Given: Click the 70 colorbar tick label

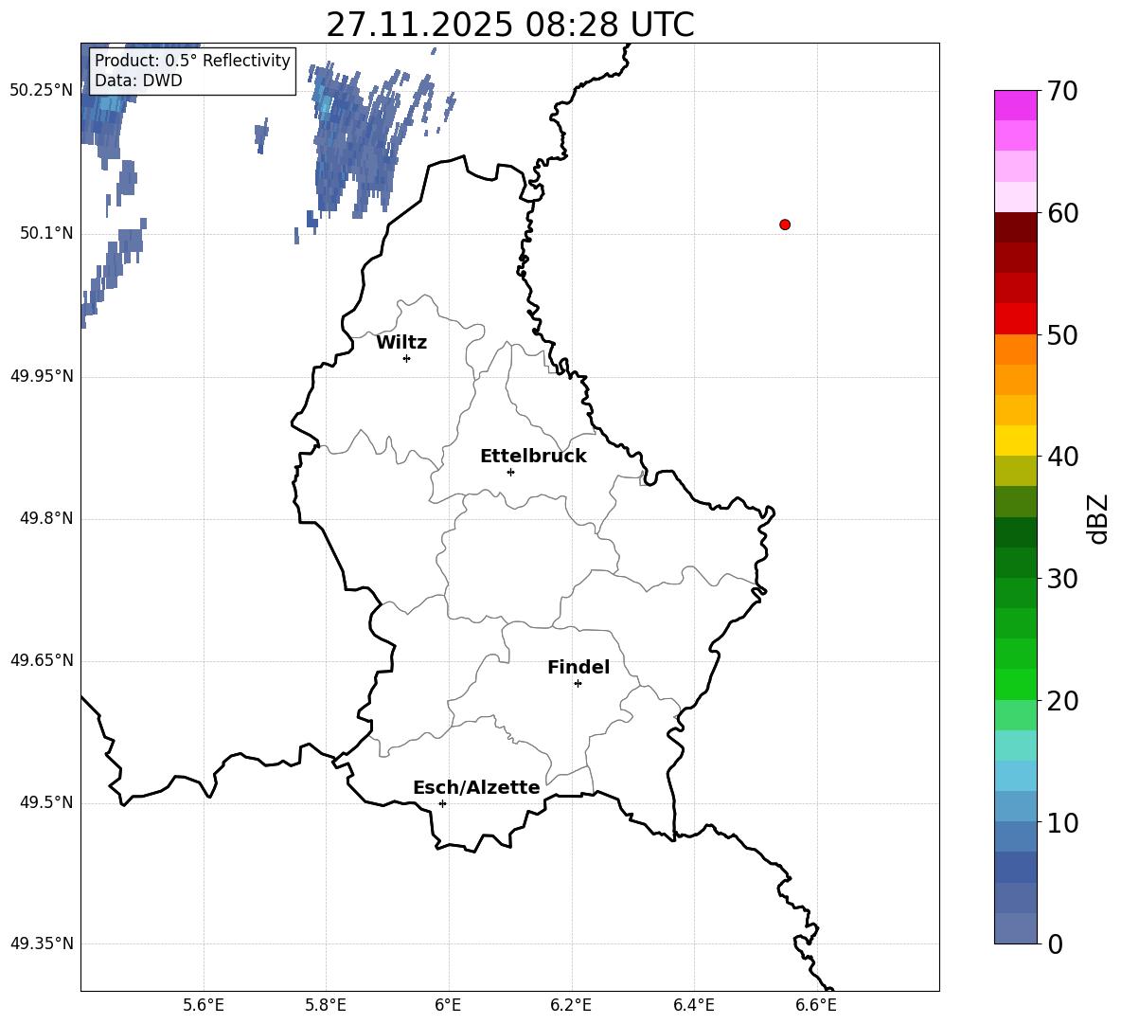Looking at the screenshot, I should coord(1062,91).
